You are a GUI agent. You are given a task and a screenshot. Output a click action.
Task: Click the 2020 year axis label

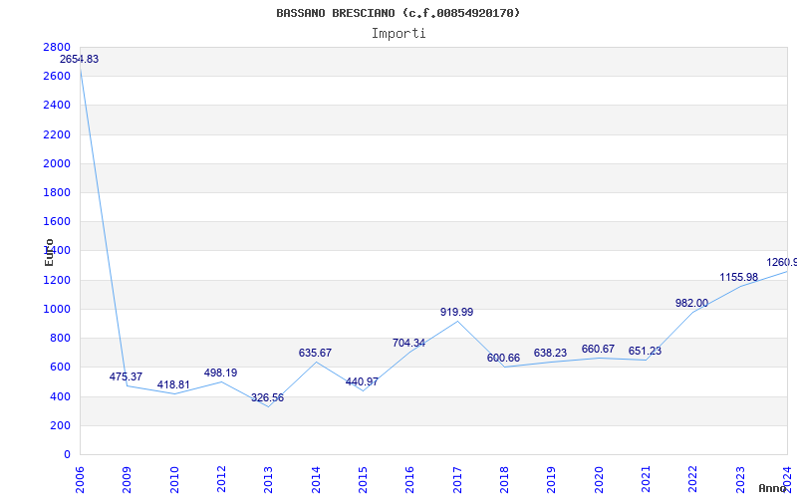(599, 480)
